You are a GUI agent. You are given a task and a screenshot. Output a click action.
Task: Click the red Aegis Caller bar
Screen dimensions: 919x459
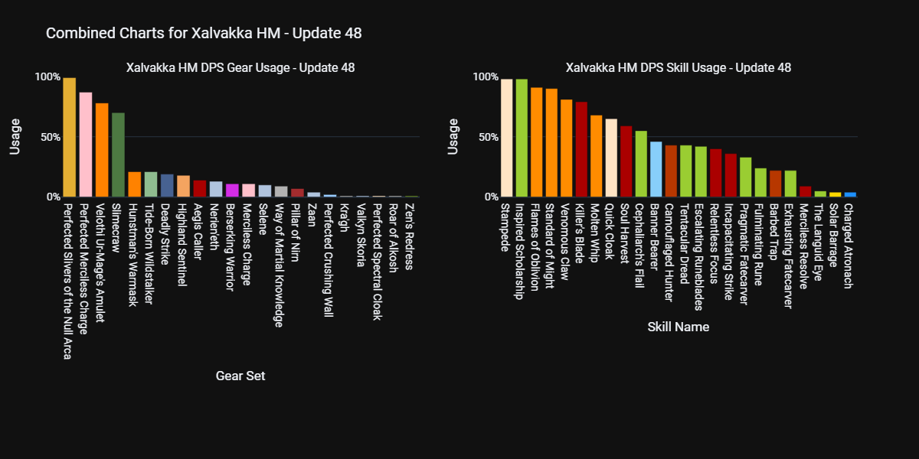[x=199, y=189]
